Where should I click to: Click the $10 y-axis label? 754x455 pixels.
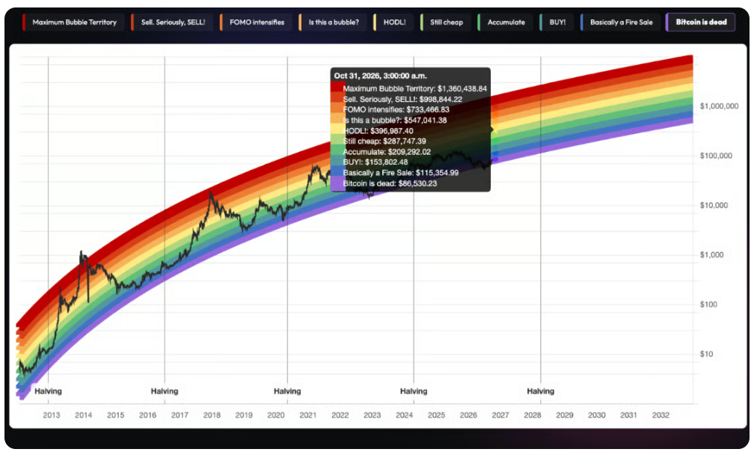pyautogui.click(x=706, y=353)
